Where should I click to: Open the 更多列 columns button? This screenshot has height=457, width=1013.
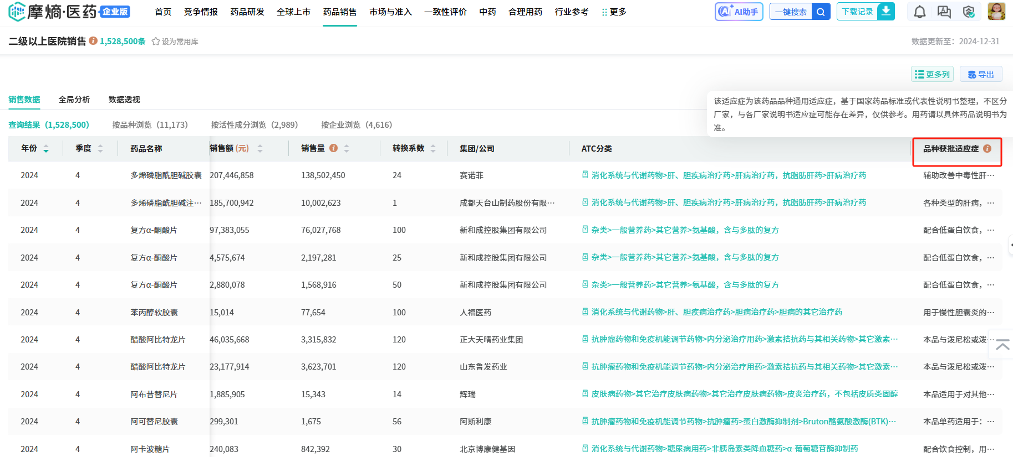[932, 74]
